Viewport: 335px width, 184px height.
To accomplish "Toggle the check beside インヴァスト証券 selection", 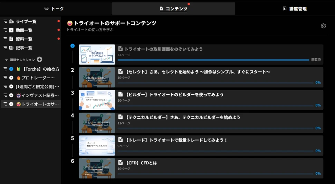I will click(x=11, y=95).
